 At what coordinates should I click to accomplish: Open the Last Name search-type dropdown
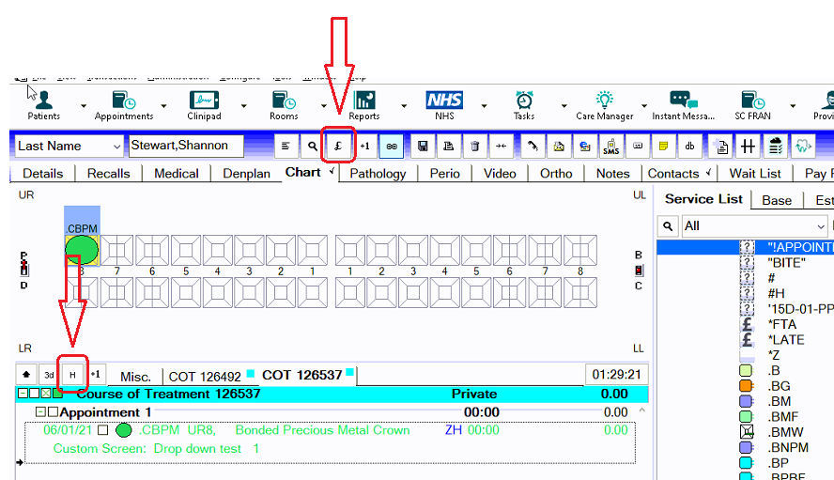116,147
